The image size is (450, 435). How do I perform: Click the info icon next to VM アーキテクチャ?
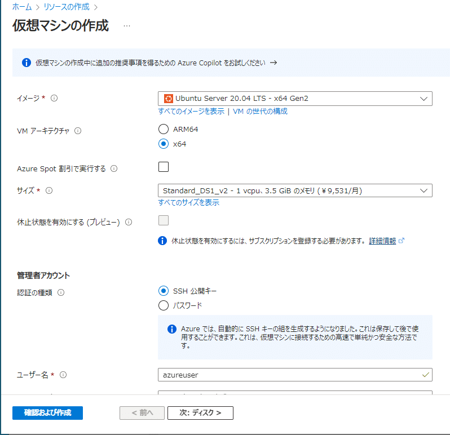click(x=78, y=131)
